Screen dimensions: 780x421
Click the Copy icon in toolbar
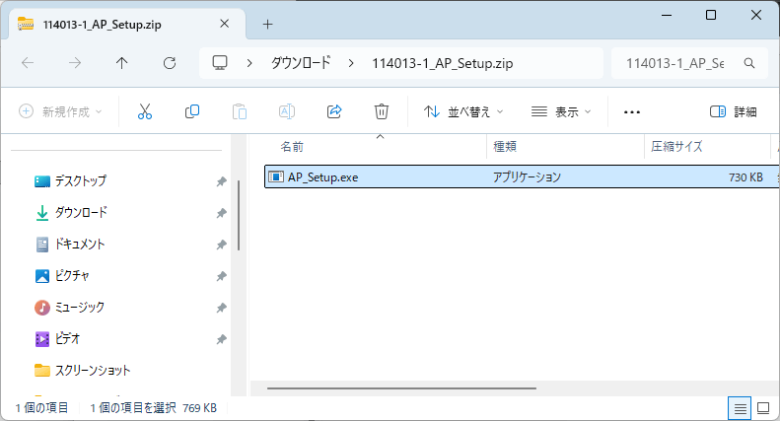pyautogui.click(x=192, y=111)
